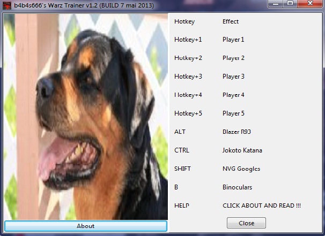Click the 'CTRL' hotkey label
The image size is (325, 236).
point(182,150)
